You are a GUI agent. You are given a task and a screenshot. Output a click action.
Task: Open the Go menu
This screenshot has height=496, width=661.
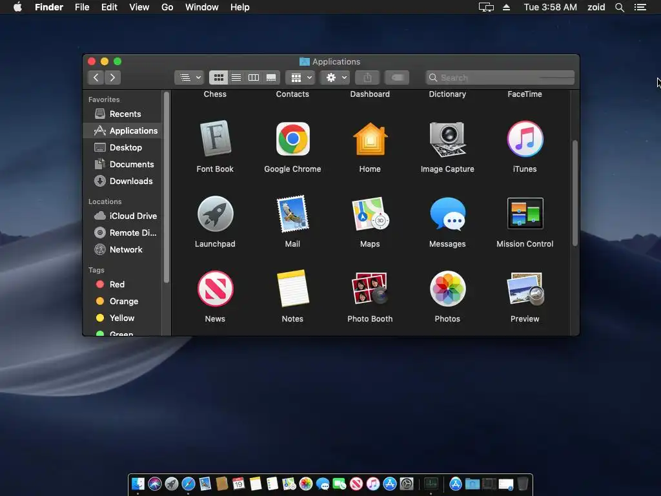[x=167, y=7]
